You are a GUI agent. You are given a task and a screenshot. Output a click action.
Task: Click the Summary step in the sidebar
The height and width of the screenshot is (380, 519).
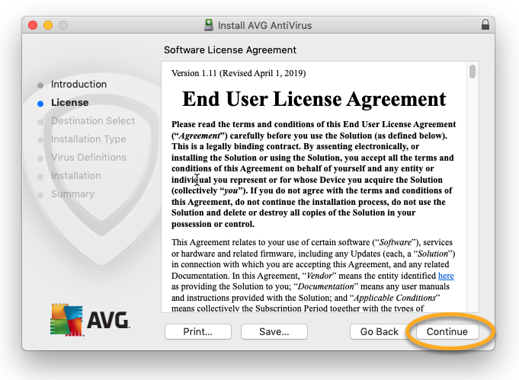72,193
